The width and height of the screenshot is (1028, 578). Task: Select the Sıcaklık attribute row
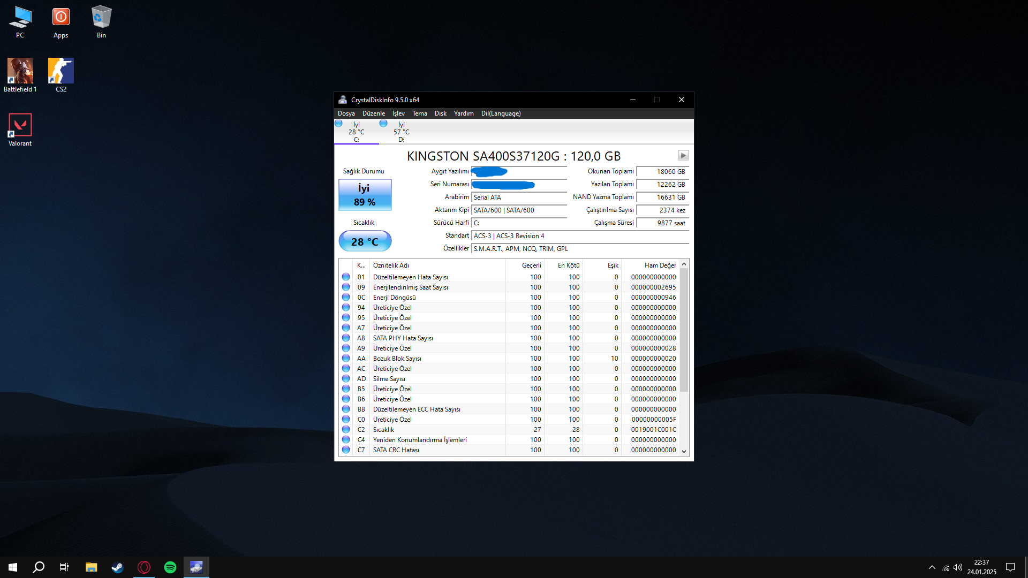pyautogui.click(x=509, y=430)
